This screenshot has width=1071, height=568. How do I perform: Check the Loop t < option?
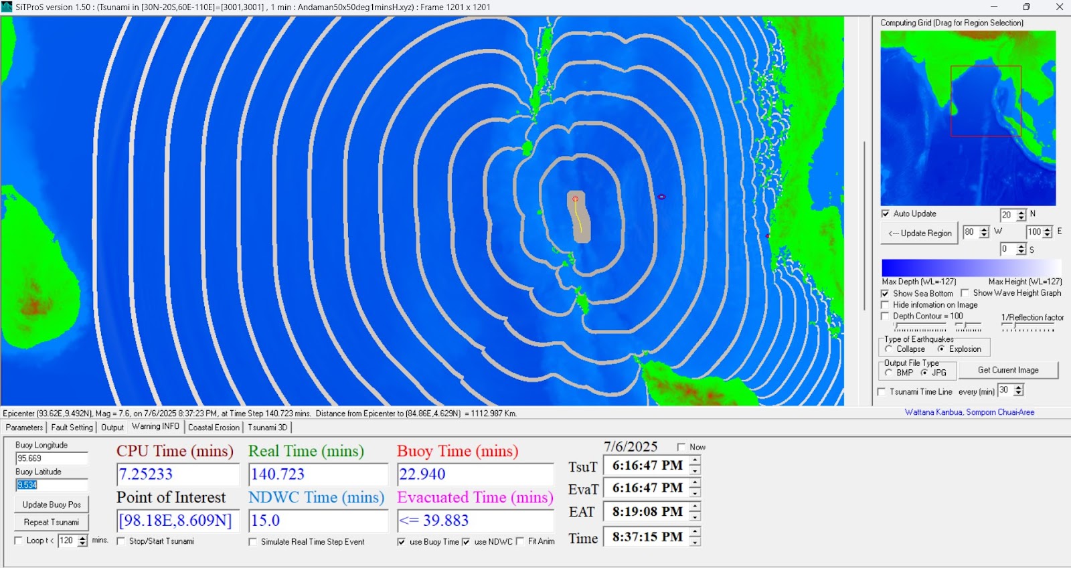tap(18, 541)
